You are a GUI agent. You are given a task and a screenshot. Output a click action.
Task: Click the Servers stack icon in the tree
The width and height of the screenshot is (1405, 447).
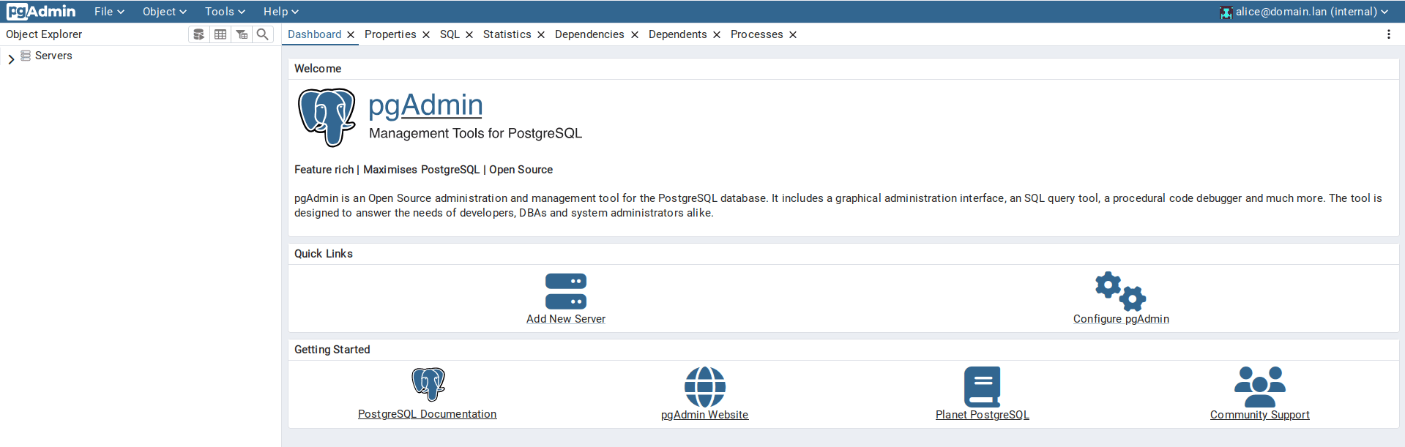pos(26,56)
